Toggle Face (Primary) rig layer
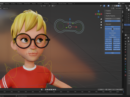 click(108, 29)
